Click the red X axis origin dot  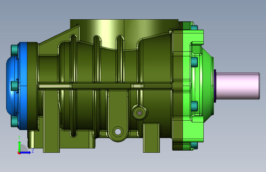click(x=19, y=153)
